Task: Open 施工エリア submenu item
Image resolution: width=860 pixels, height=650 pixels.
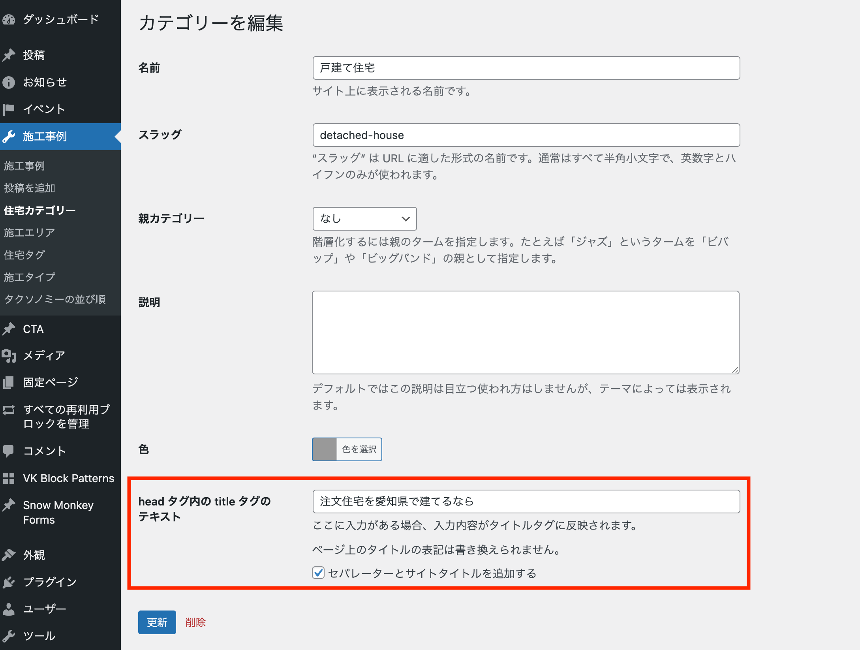Action: tap(29, 233)
